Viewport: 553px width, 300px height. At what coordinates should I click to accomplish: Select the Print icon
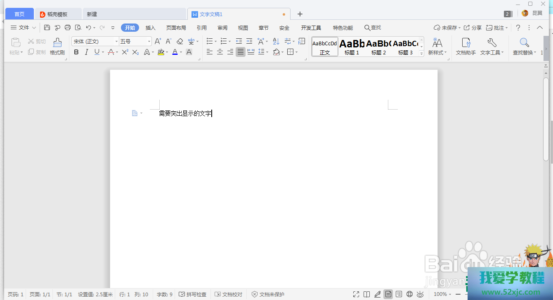[x=67, y=28]
